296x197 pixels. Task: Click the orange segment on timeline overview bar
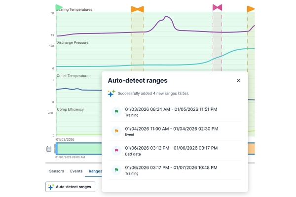pos(251,149)
